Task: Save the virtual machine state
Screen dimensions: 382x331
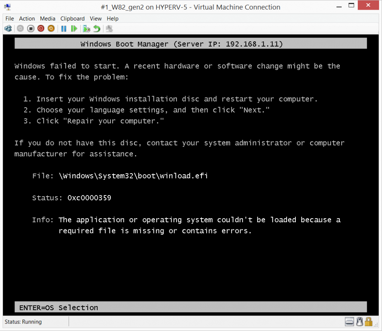Action: [x=51, y=29]
